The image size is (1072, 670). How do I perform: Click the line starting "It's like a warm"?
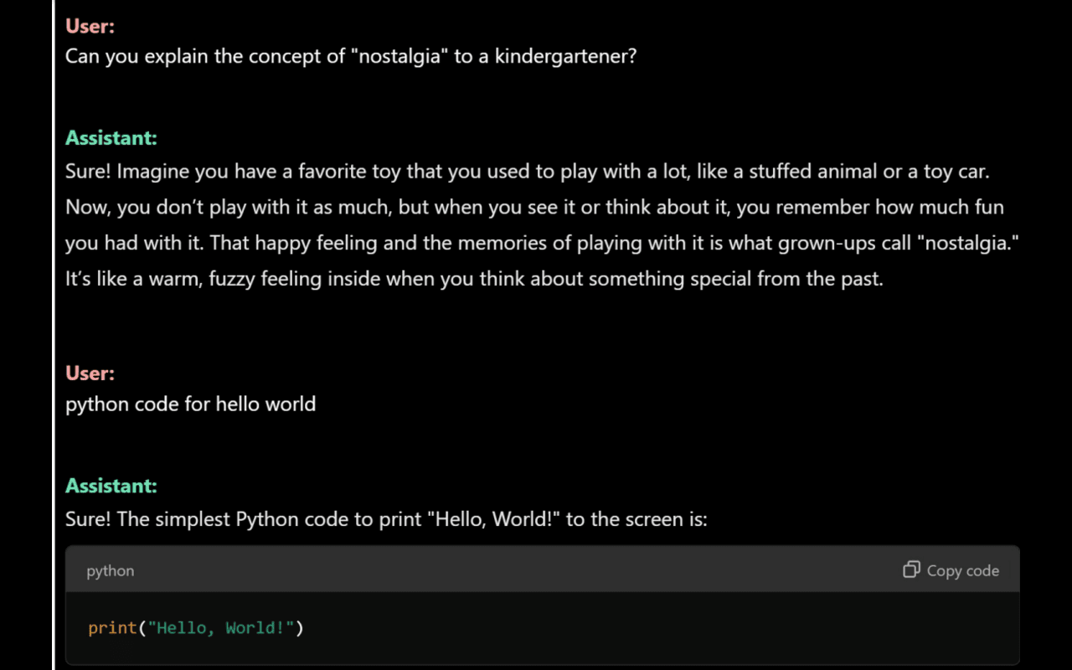[474, 278]
